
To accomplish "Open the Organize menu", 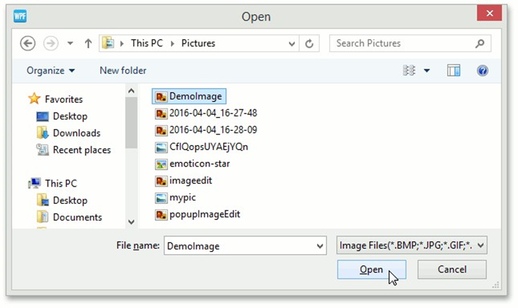I will coord(51,71).
